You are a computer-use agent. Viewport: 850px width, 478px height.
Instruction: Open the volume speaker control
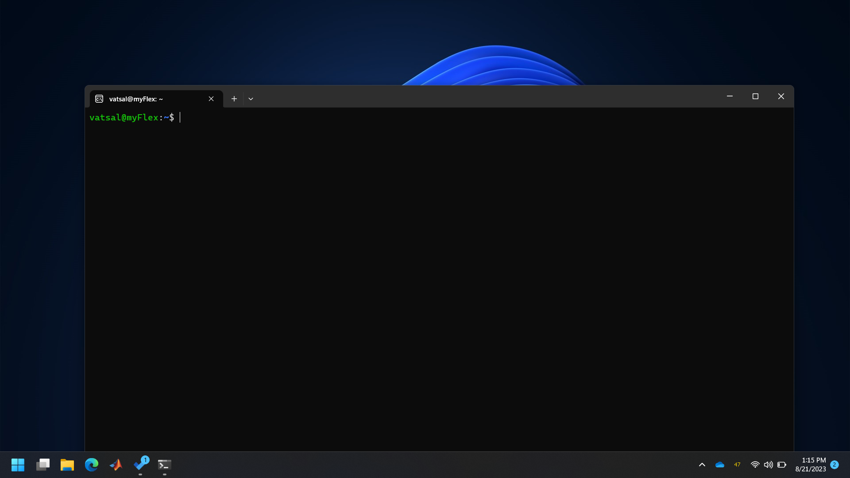pos(769,465)
